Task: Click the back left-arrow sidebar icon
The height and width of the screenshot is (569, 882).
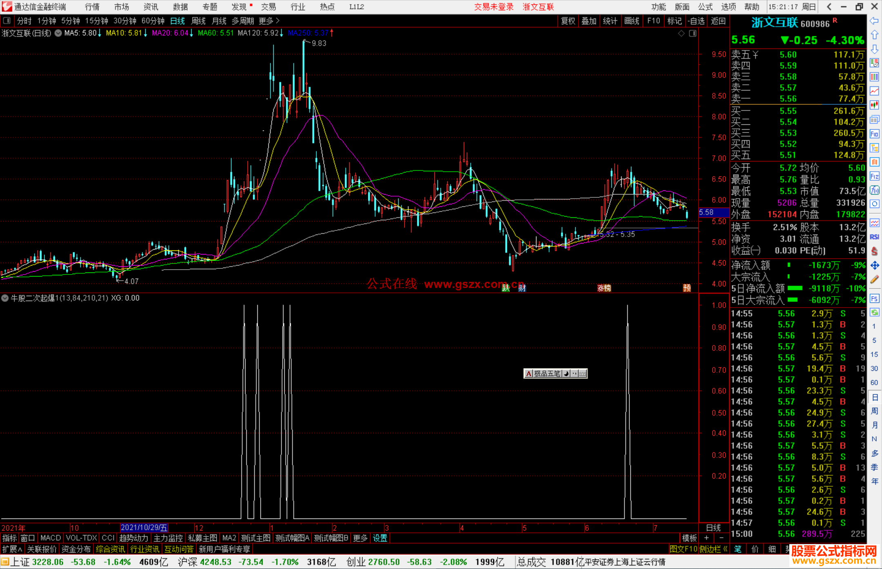Action: (x=874, y=21)
